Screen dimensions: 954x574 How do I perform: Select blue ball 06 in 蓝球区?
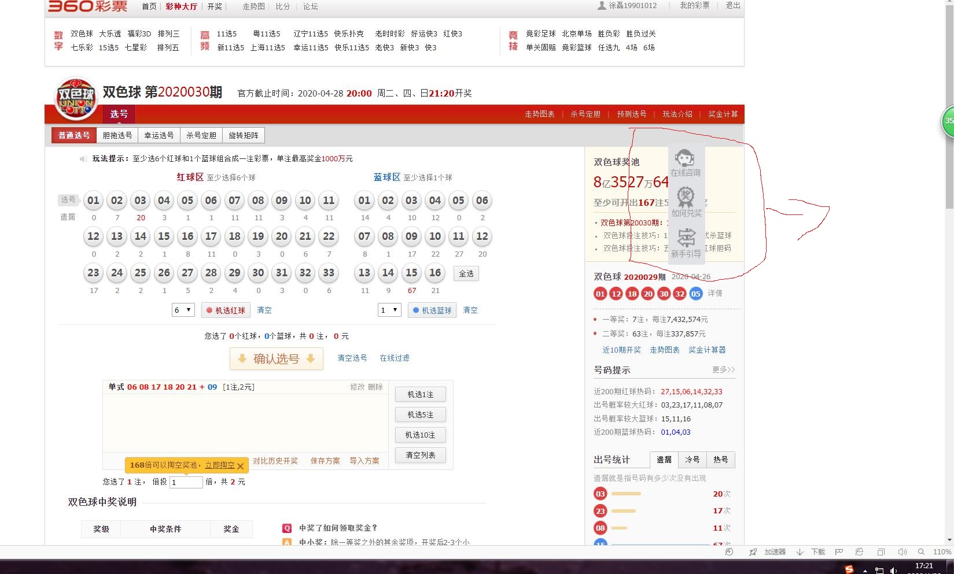pos(482,201)
